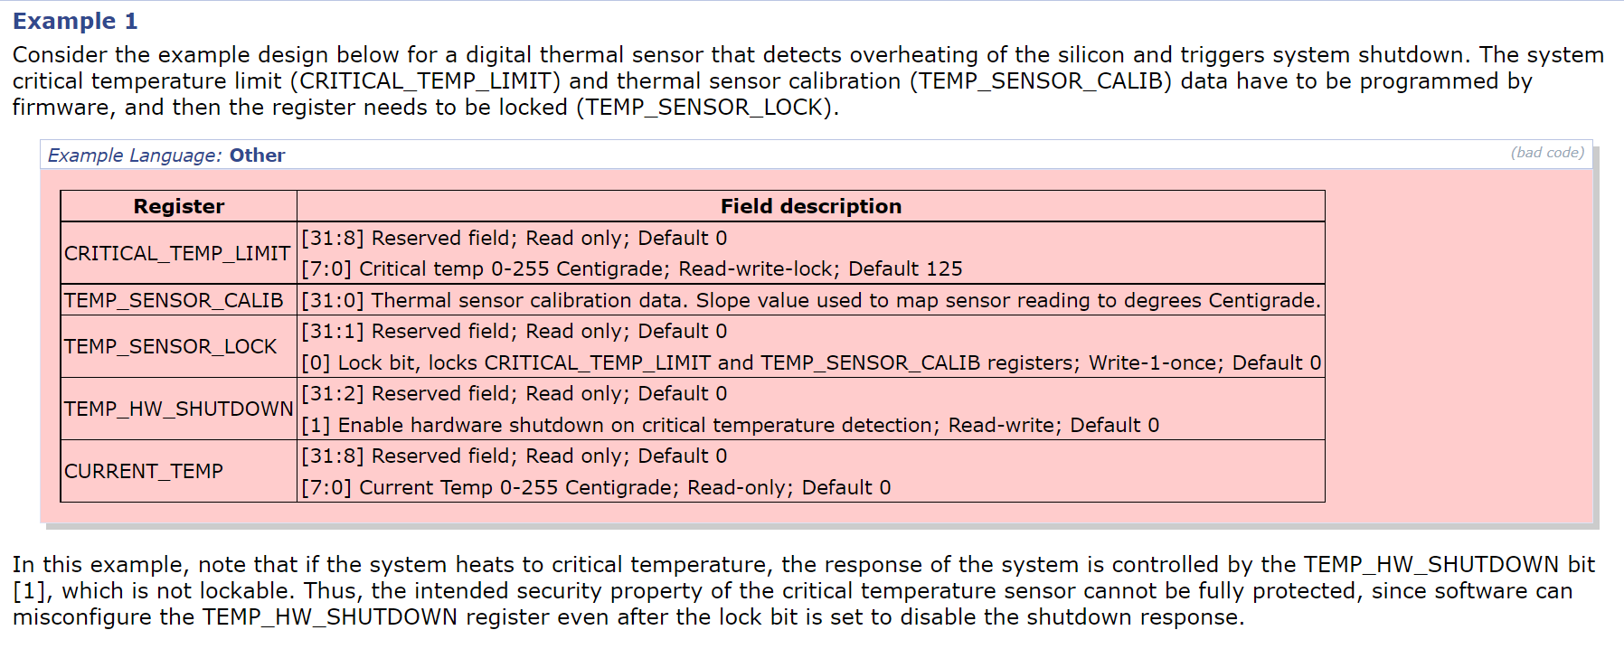Click the thermal sensor calibration data description
The width and height of the screenshot is (1624, 649).
[810, 300]
